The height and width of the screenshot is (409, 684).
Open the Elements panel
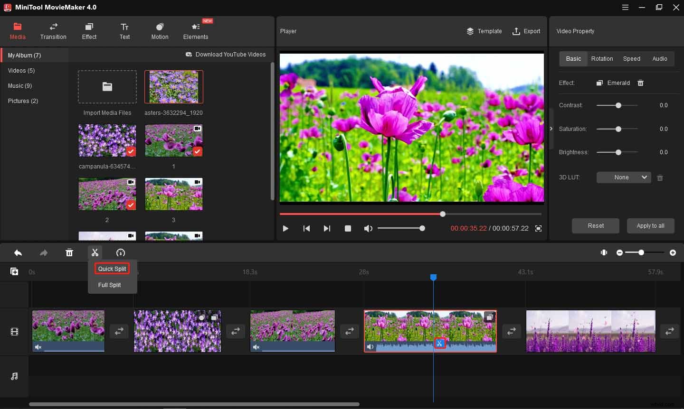click(195, 31)
